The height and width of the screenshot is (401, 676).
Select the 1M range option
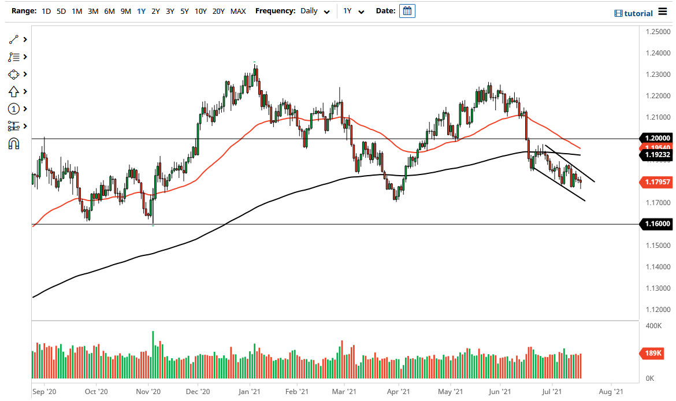(77, 11)
